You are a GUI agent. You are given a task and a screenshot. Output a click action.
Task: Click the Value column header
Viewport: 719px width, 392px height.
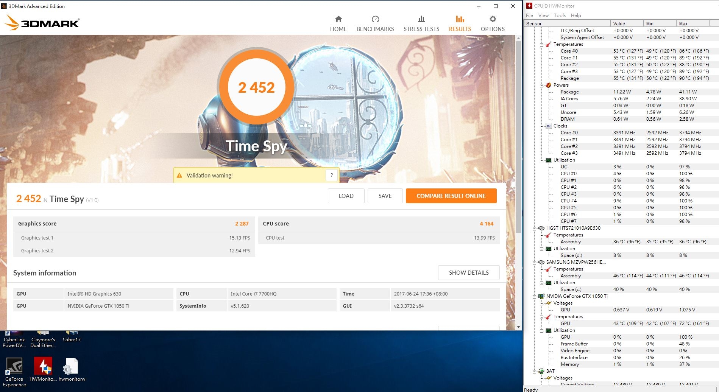click(x=627, y=23)
